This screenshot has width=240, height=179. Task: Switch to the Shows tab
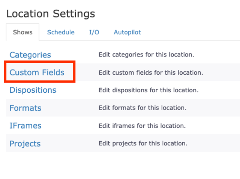click(22, 32)
